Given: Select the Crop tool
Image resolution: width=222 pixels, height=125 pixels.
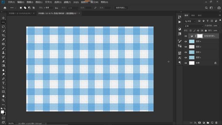Looking at the screenshot, I should click(3, 35).
